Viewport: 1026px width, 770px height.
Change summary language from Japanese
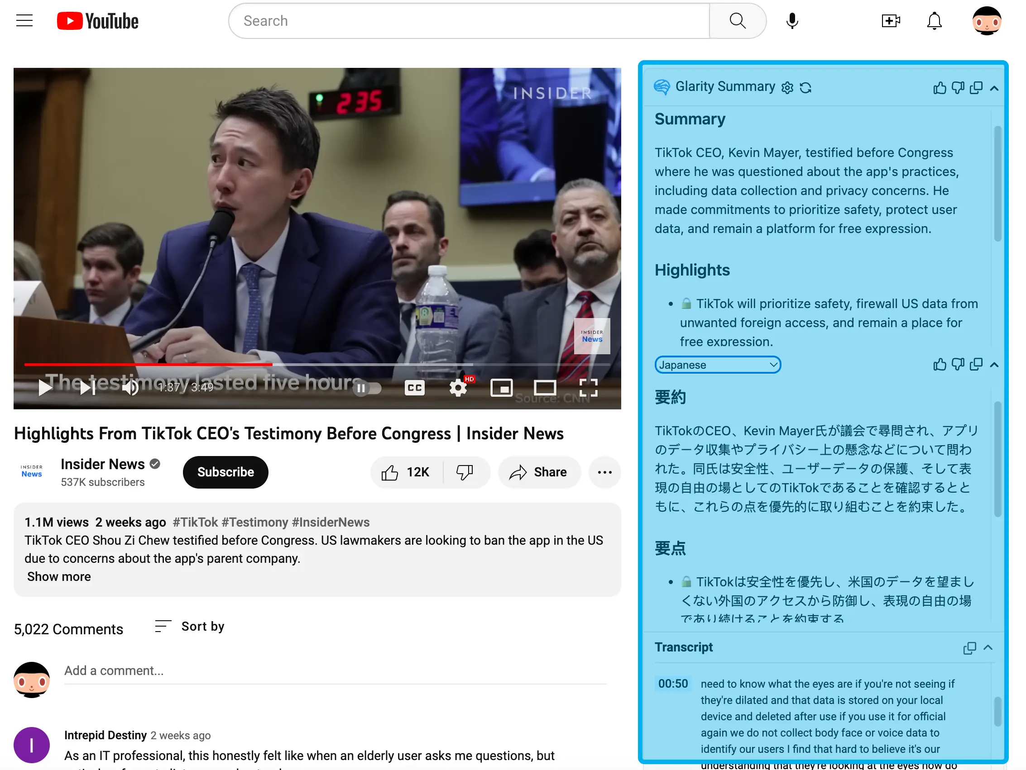pos(718,364)
